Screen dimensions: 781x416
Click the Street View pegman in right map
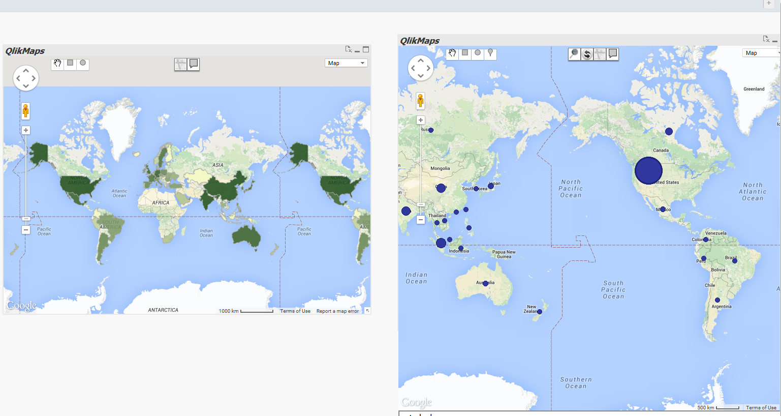(x=420, y=101)
